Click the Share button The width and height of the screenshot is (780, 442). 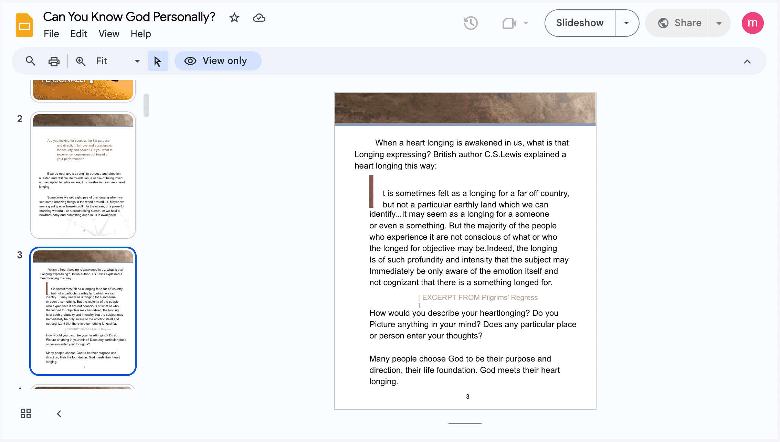coord(679,23)
